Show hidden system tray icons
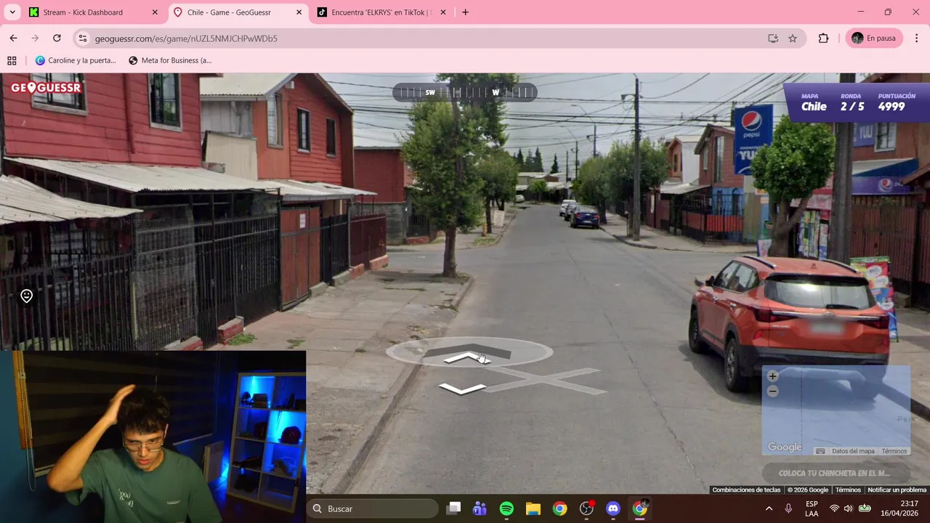 (x=769, y=508)
